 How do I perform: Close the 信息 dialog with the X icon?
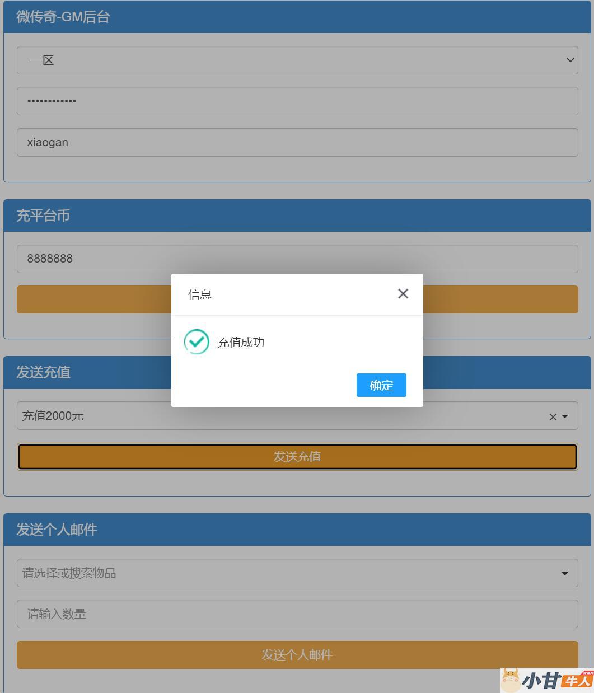click(403, 294)
